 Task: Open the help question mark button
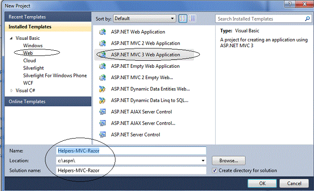290,4
